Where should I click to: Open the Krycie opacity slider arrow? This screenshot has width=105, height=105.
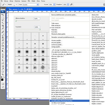tap(54, 4)
